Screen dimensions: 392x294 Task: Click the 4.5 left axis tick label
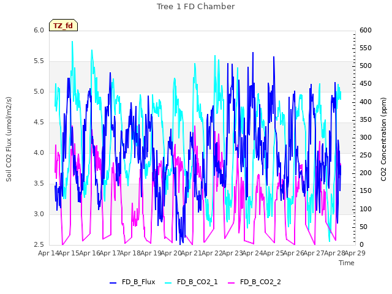(x=39, y=123)
